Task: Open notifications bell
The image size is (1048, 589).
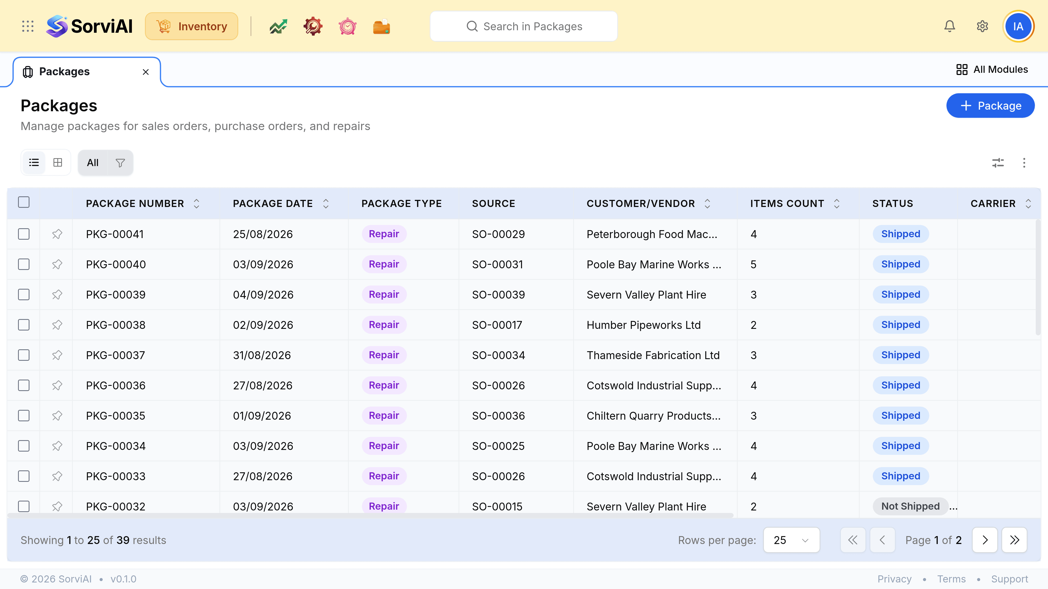Action: click(x=949, y=26)
